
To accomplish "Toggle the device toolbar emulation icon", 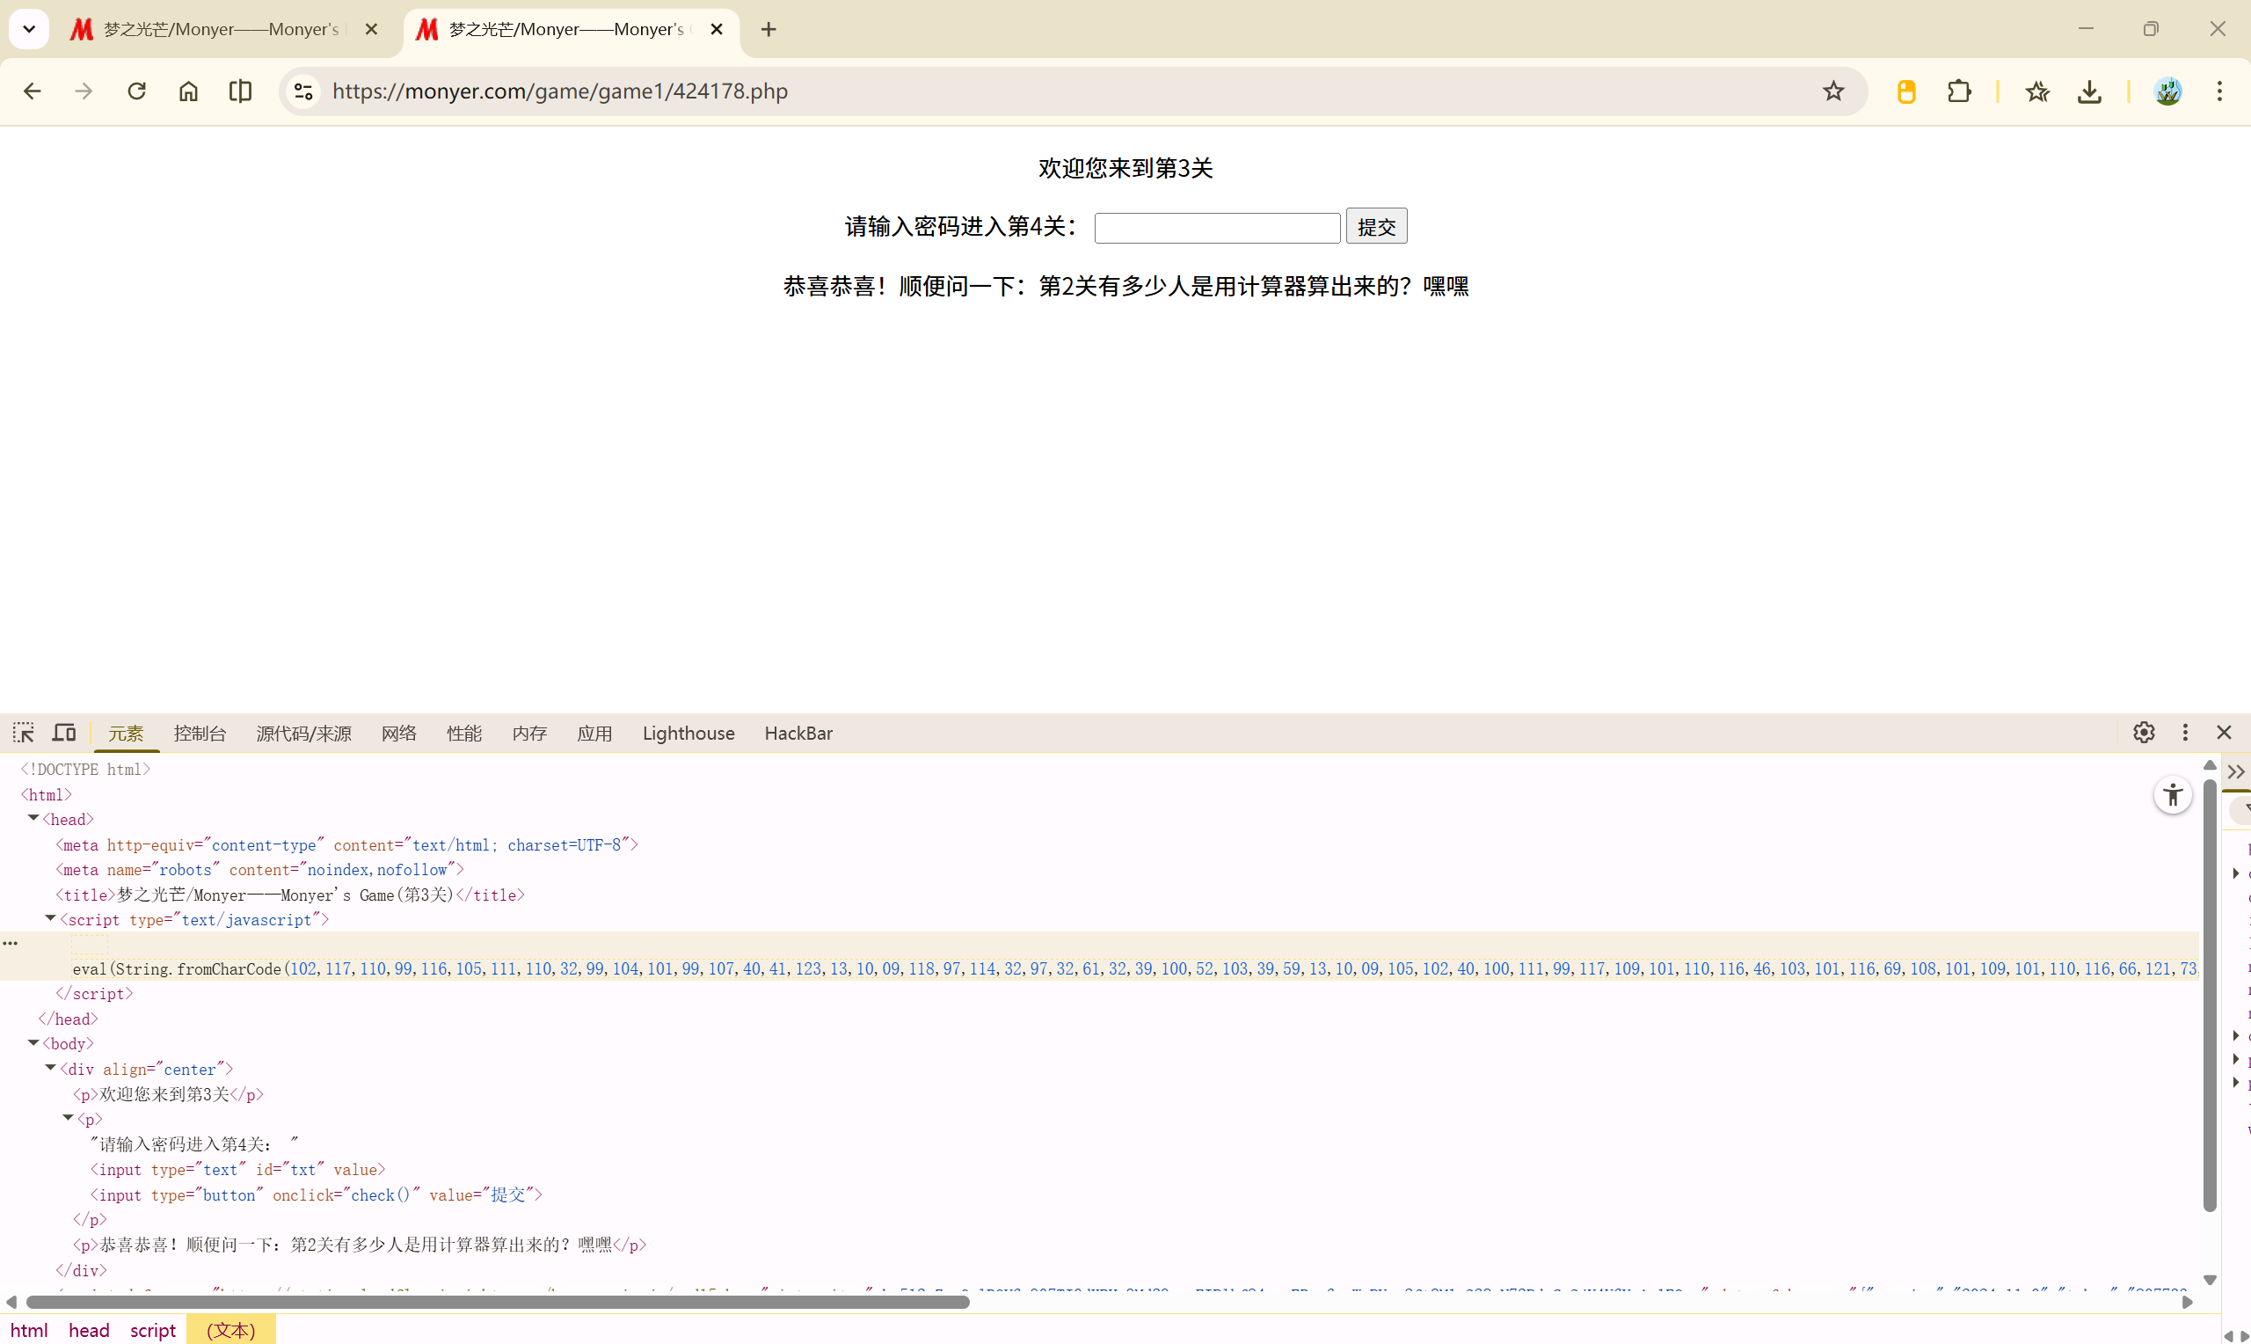I will point(63,733).
